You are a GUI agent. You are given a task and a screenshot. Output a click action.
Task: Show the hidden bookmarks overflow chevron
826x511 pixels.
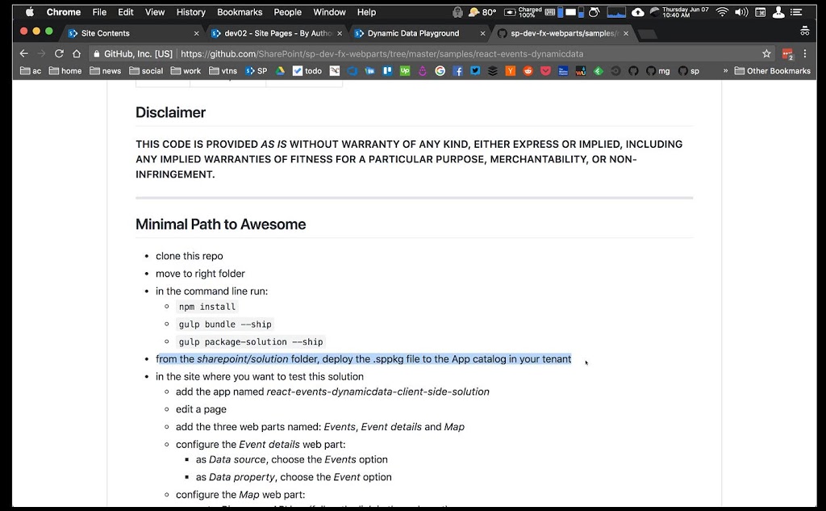click(x=725, y=71)
